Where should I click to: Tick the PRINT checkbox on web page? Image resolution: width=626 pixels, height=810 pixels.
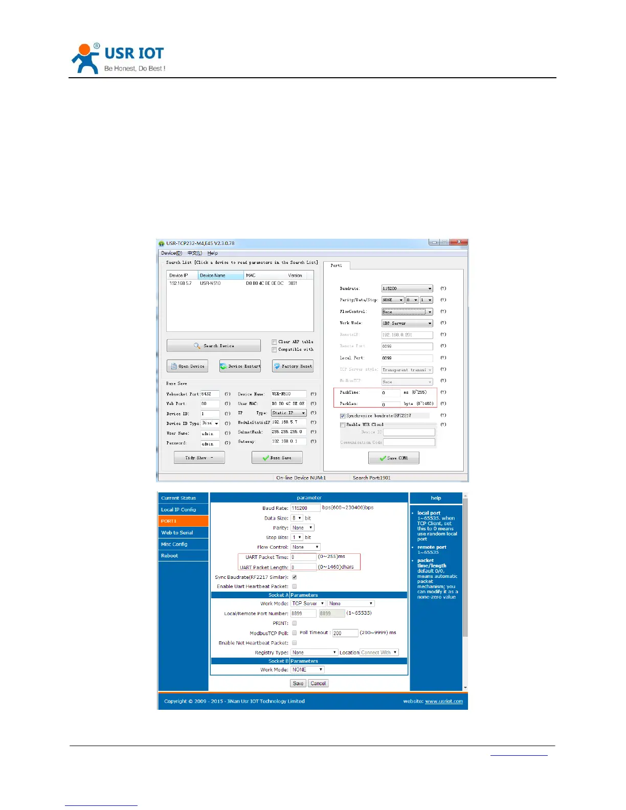(x=294, y=623)
